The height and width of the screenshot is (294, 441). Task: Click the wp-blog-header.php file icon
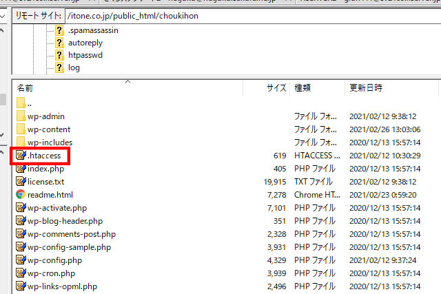(21, 220)
